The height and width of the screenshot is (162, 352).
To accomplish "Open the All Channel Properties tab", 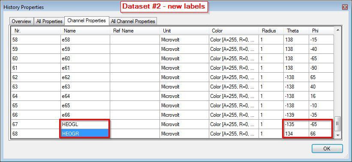I will [133, 21].
